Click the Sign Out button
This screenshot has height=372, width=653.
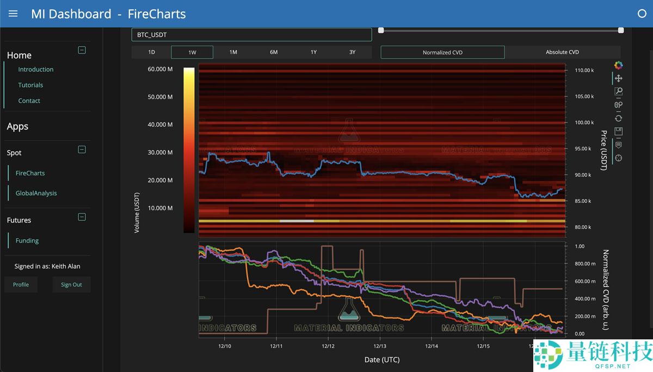(71, 284)
